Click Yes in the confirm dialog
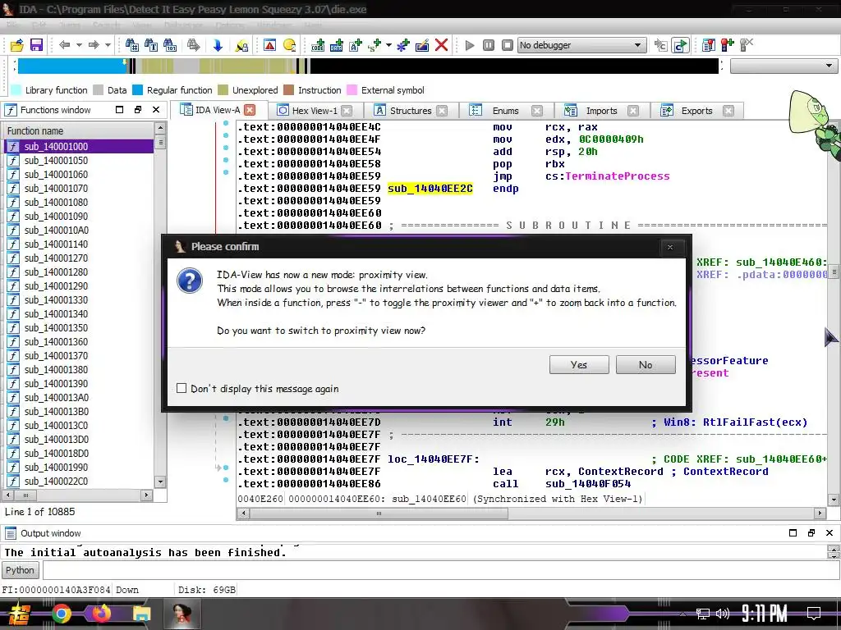Image resolution: width=841 pixels, height=630 pixels. tap(579, 365)
